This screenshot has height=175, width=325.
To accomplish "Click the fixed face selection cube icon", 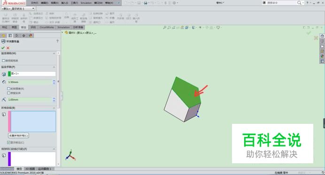I will click(4, 74).
